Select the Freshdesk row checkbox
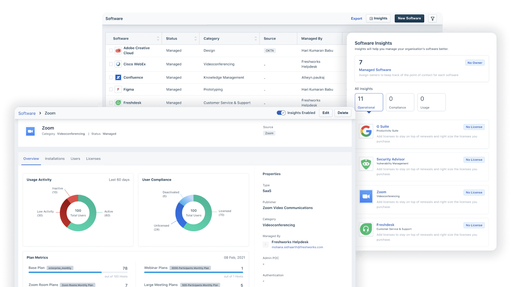Screen dimensions: 511x287 click(111, 102)
